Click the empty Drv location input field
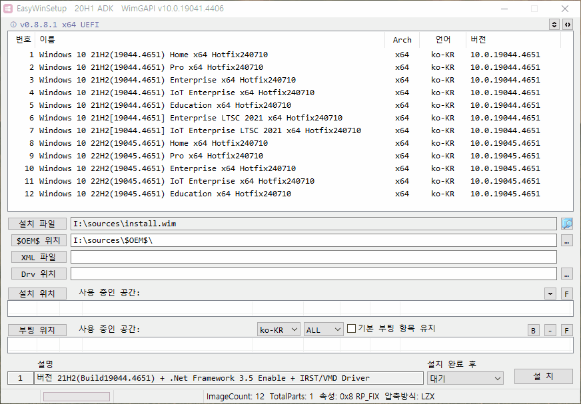 [x=313, y=274]
